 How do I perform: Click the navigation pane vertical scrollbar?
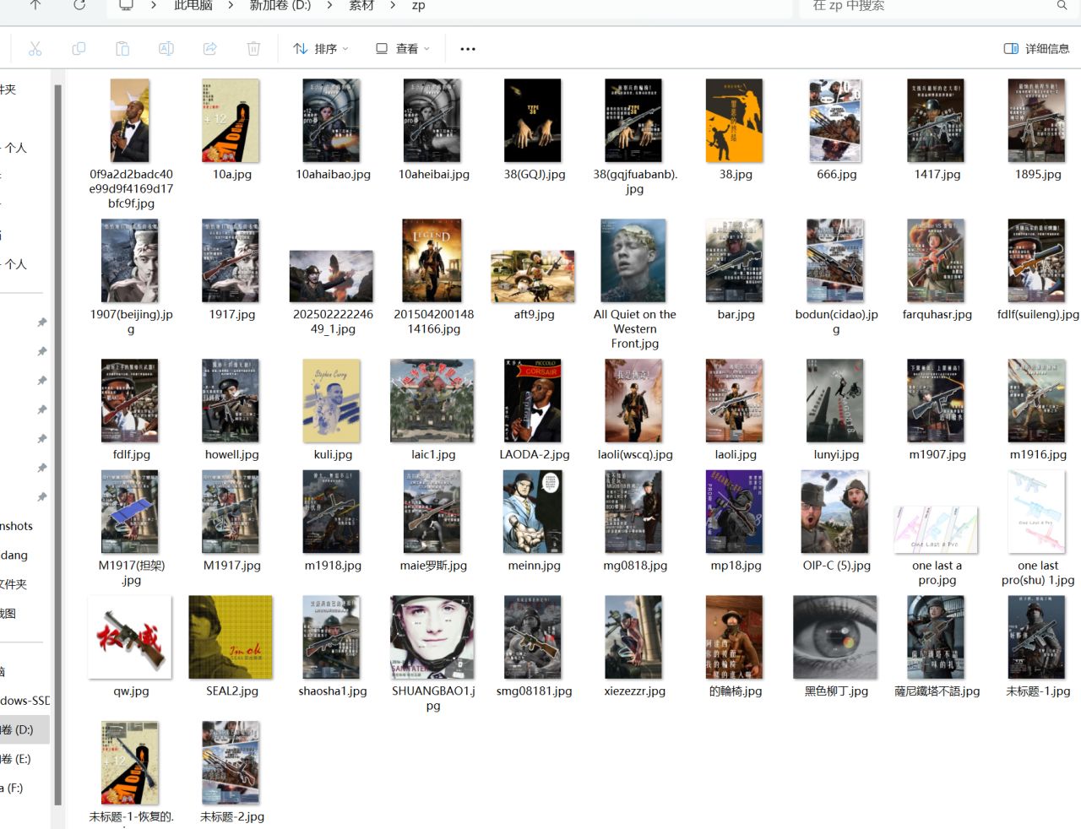pyautogui.click(x=57, y=443)
